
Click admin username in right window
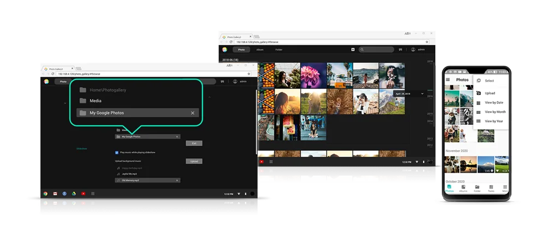point(422,50)
